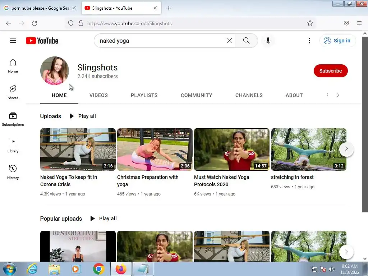
Task: Go back to the previous page
Action: [9, 23]
